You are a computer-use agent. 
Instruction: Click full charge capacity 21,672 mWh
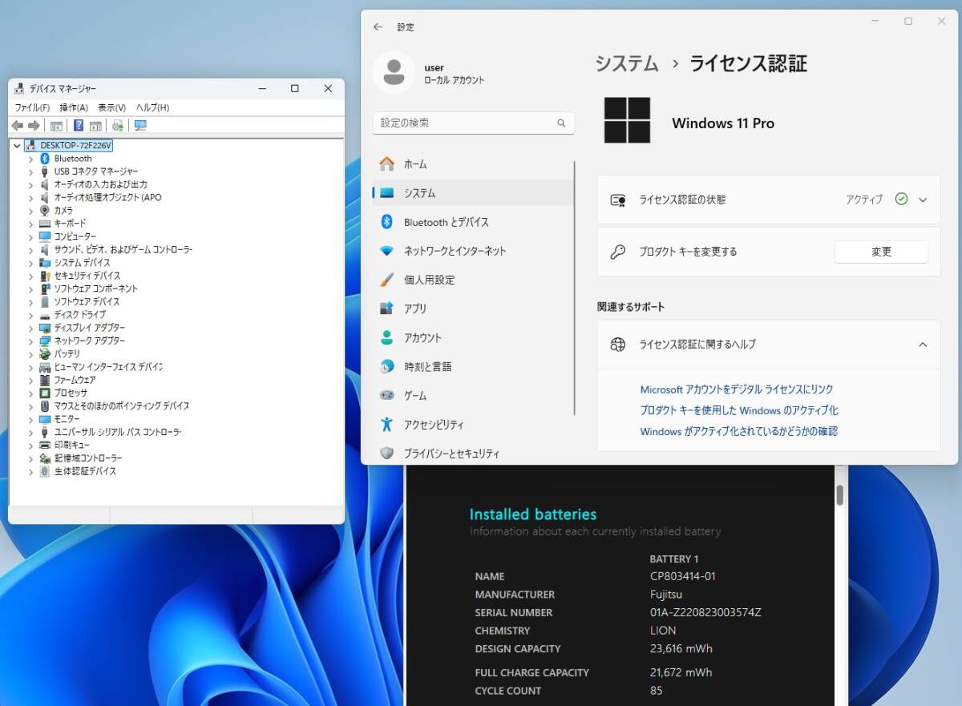coord(681,672)
